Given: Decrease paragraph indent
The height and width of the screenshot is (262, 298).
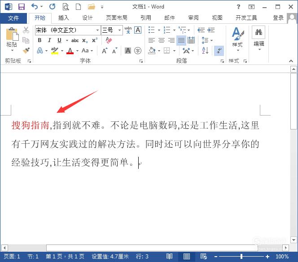Looking at the screenshot, I should pyautogui.click(x=201, y=30).
